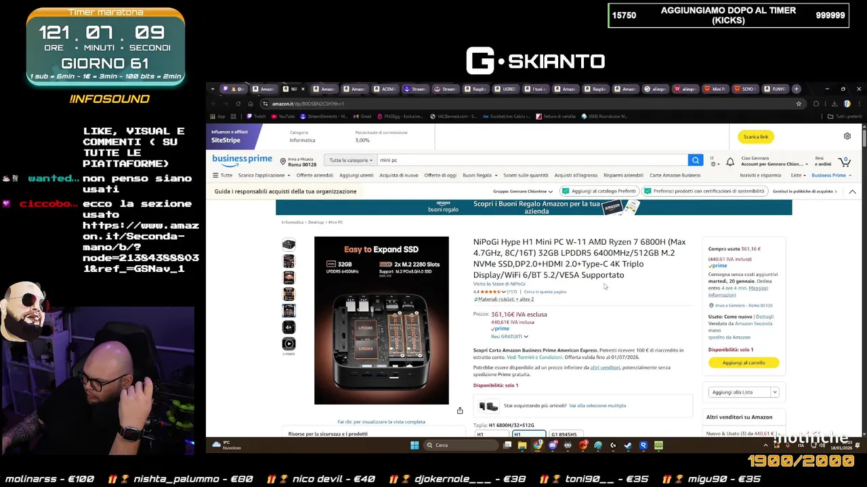Click Vai alla selezione multipla link
867x487 pixels.
[597, 406]
